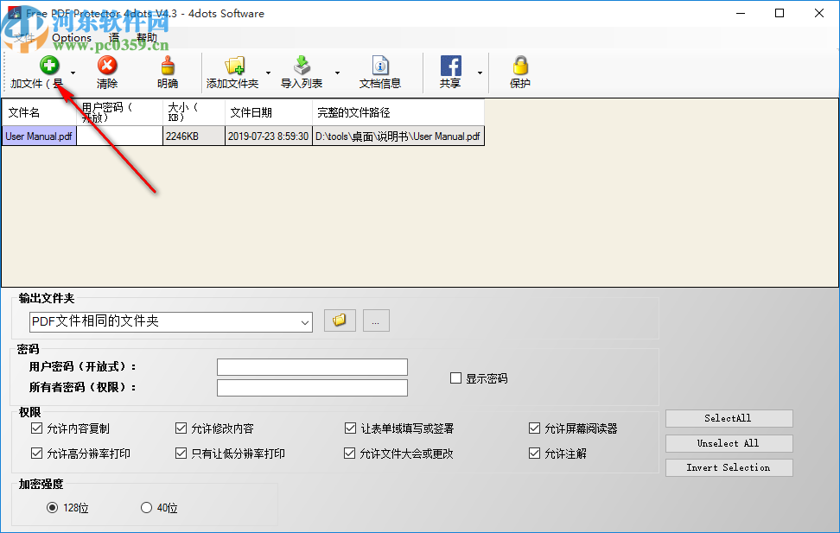The height and width of the screenshot is (533, 840).
Task: Start protection with the 保护 lock icon
Action: 519,65
